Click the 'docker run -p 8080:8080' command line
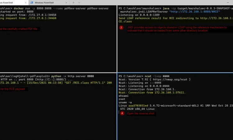This screenshot has width=233, height=140. coord(54,8)
